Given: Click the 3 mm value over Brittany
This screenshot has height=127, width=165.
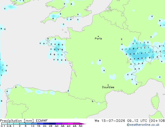Looking at the screenshot, I should tap(59, 44).
